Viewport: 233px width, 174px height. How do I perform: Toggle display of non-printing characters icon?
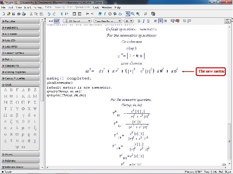(x=146, y=14)
